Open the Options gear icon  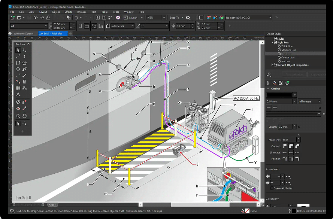pyautogui.click(x=188, y=18)
